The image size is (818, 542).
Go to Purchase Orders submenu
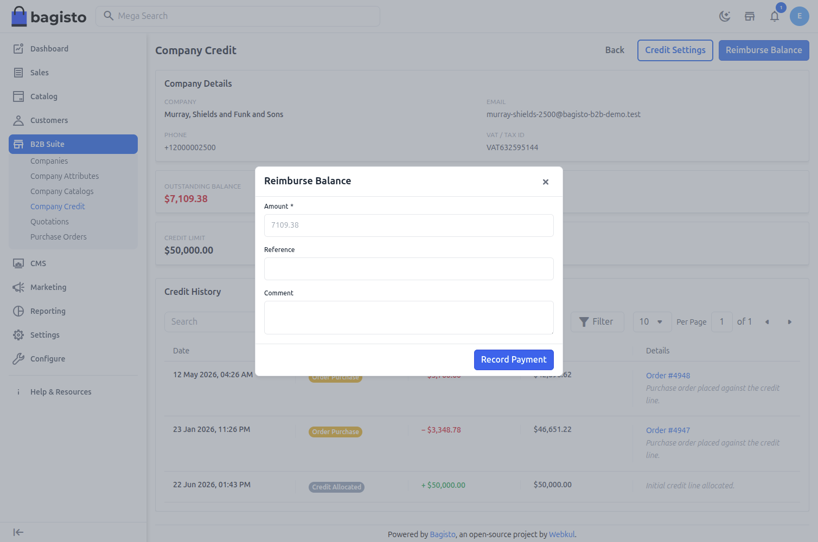59,237
